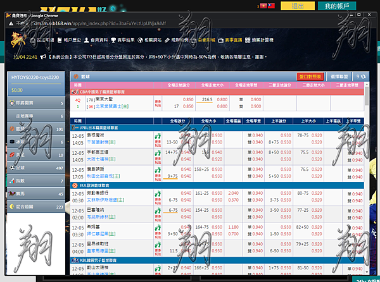Click the megaphone announcement icon
Screen dimensions: 380x282
43,57
